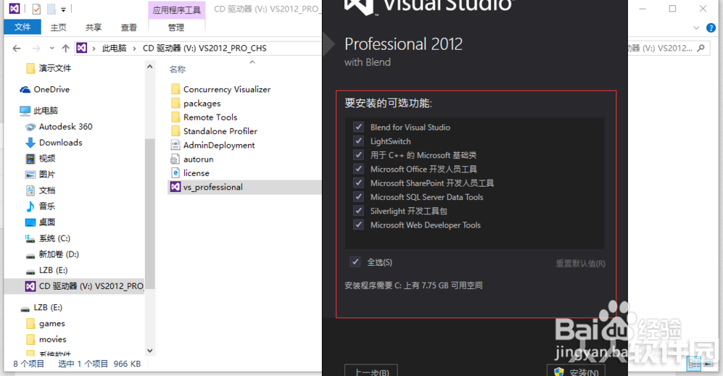Viewport: 723px width, 376px height.
Task: Click the 新加卷 (D:) drive icon
Action: [30, 254]
